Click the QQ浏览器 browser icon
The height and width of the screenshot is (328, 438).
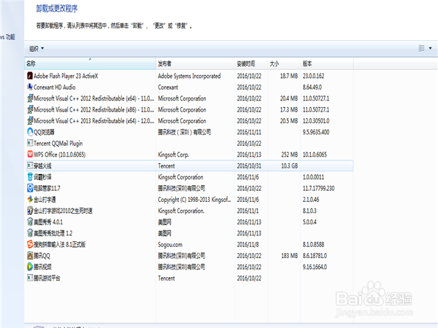[30, 132]
